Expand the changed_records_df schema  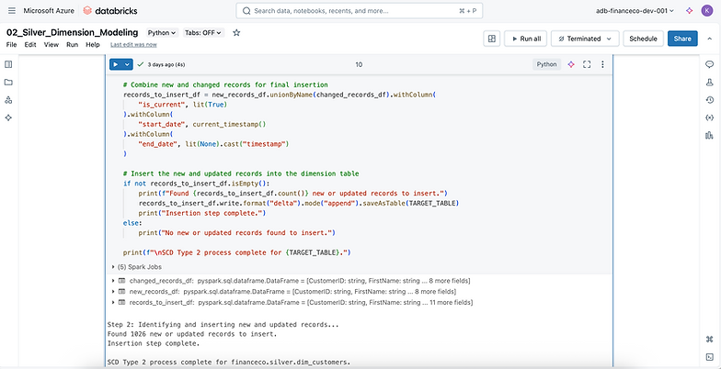[112, 279]
